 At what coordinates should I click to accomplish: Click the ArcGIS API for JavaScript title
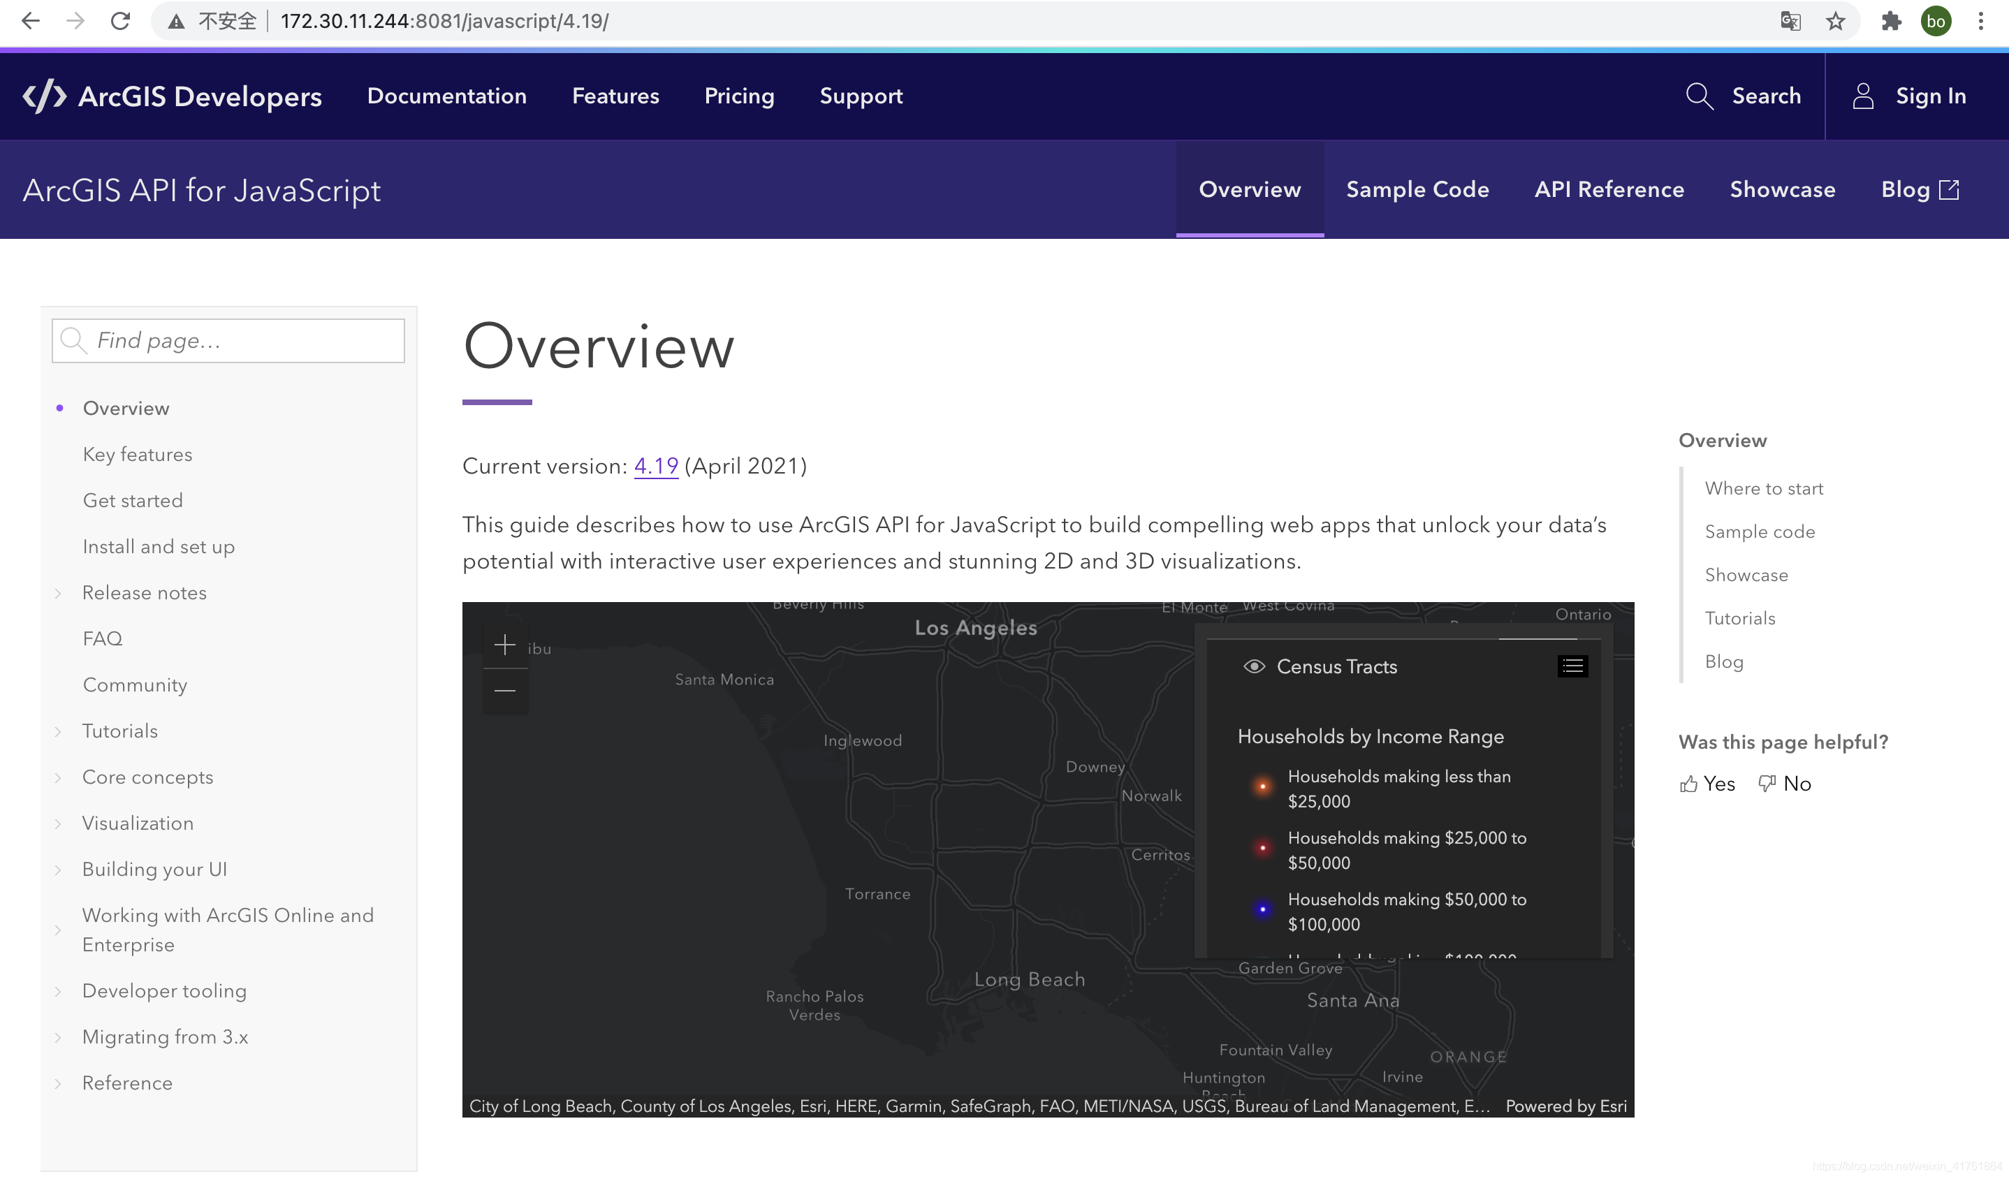(202, 191)
